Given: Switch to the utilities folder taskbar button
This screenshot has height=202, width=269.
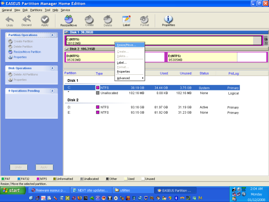Looking at the screenshot, I should pyautogui.click(x=133, y=190).
